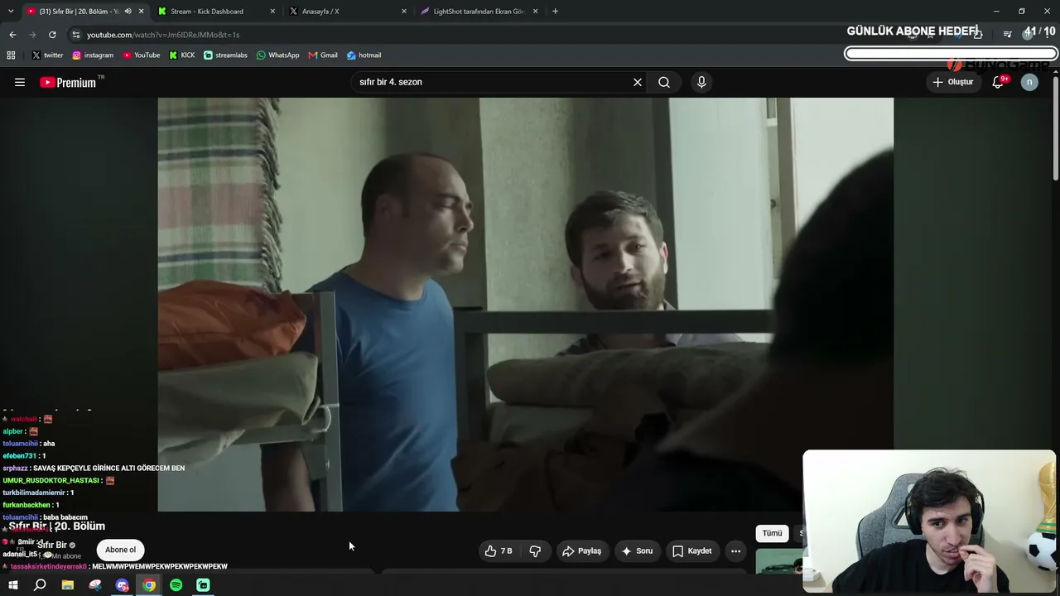Close the Kick Dashboard tab
This screenshot has height=596, width=1060.
272,12
